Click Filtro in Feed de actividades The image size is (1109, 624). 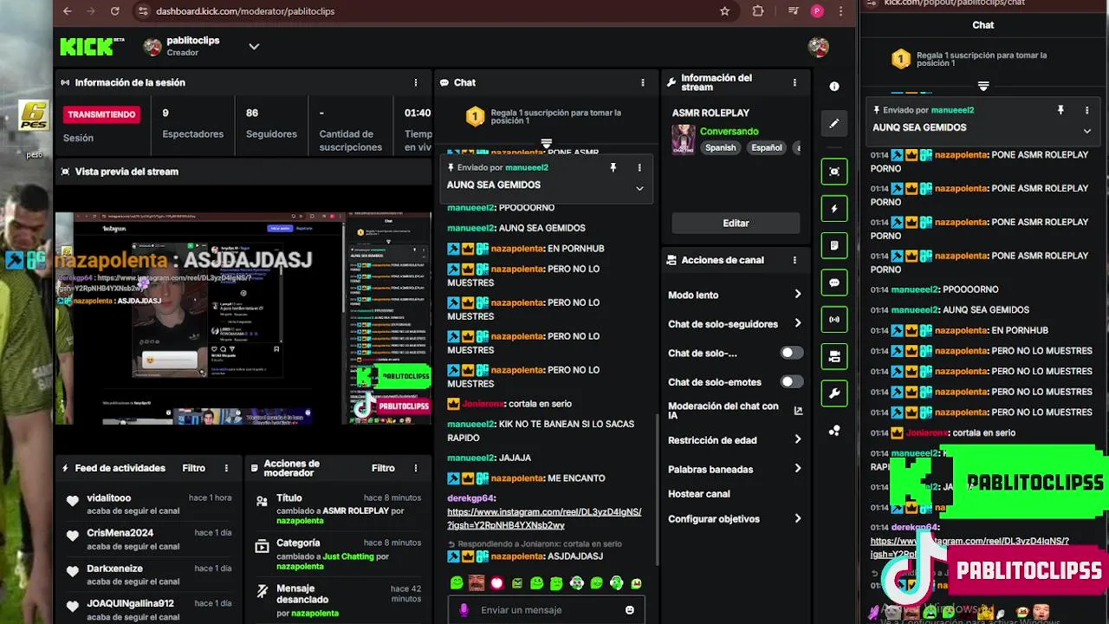click(x=193, y=468)
